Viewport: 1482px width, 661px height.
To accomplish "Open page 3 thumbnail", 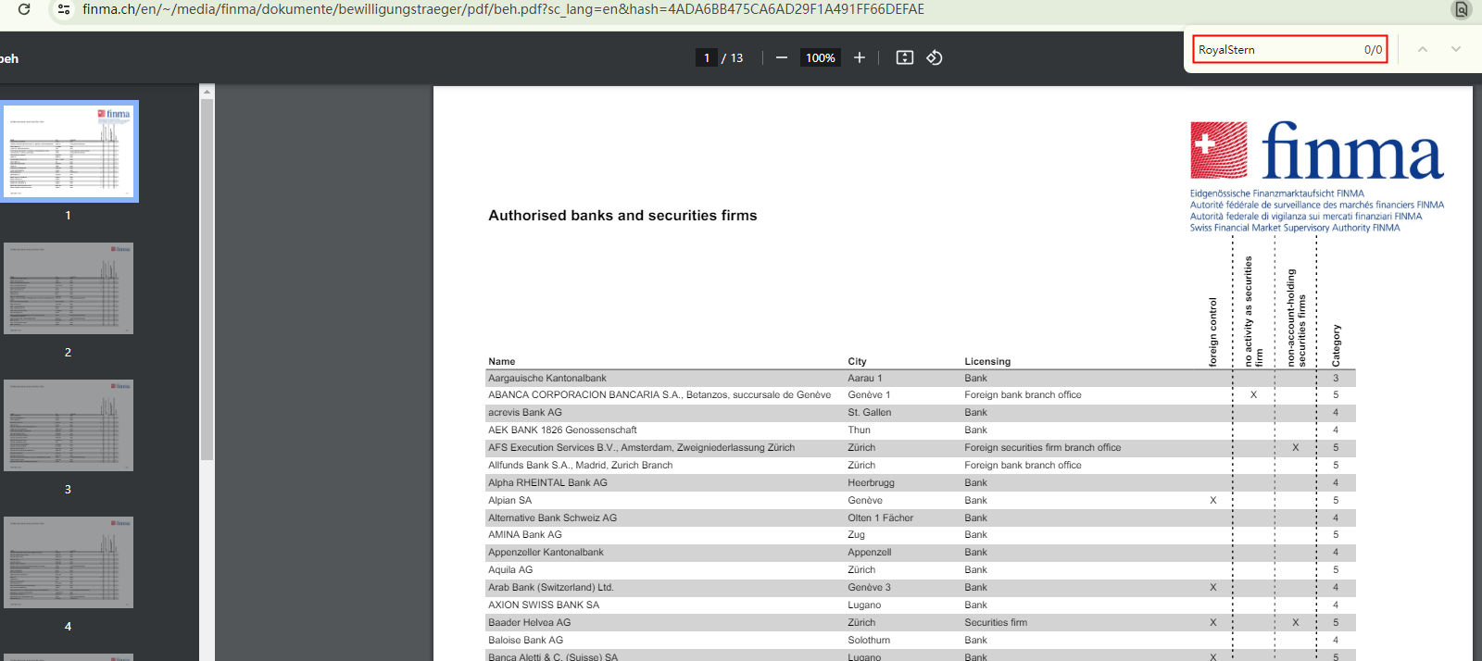I will pos(69,425).
